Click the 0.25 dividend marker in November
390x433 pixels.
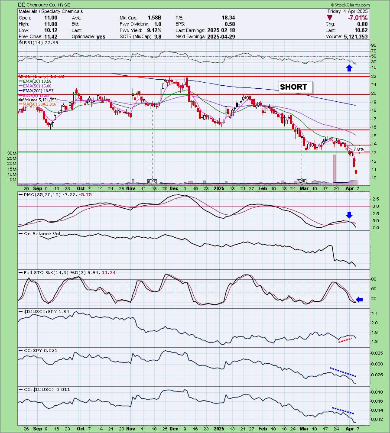(152, 181)
